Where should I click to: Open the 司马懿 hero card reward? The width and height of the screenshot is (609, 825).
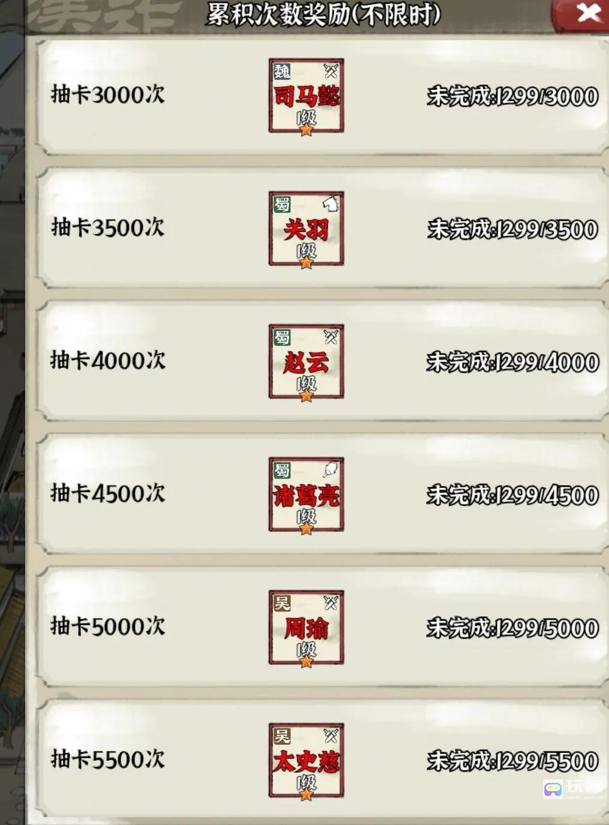pos(306,96)
